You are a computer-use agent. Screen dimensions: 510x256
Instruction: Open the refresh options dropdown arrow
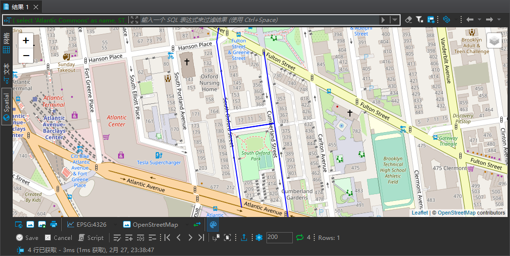tap(456, 20)
